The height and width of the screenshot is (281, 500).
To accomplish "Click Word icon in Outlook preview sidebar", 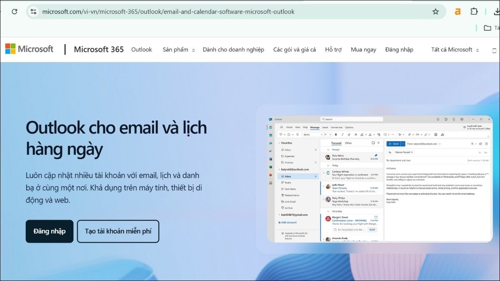I will pos(270,159).
